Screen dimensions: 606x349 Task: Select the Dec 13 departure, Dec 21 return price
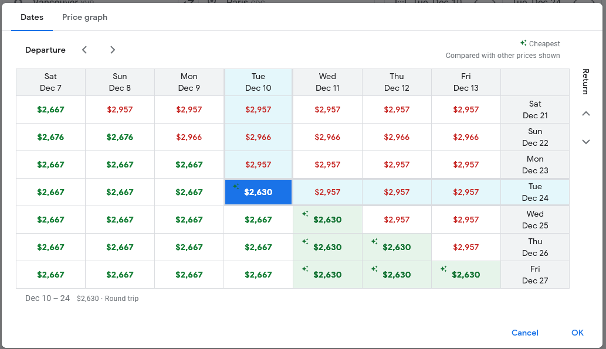pos(466,110)
